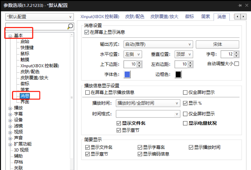The height and width of the screenshot is (170, 251).
Task: Open the *默认配置 profile dropdown
Action: point(39,17)
